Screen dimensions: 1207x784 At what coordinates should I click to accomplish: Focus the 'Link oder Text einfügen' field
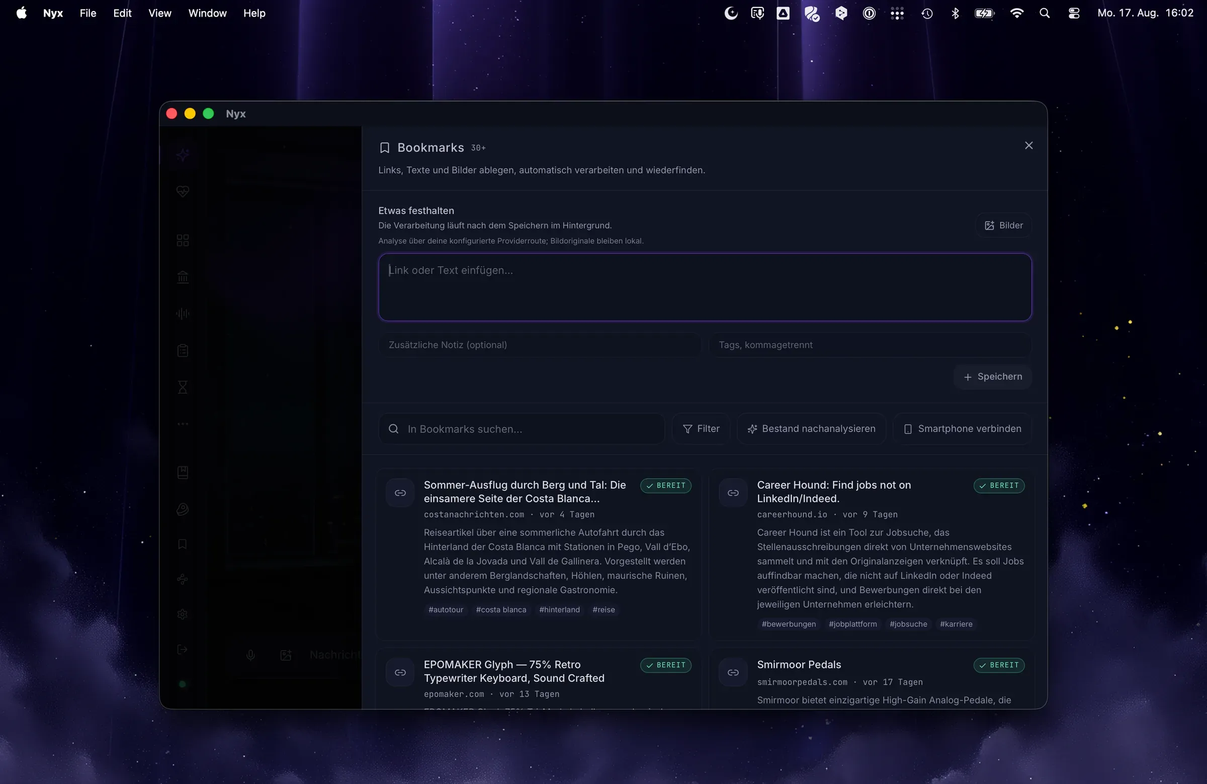click(x=705, y=287)
